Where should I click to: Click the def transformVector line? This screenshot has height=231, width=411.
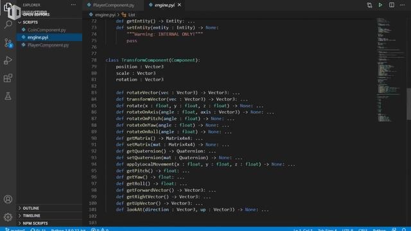pos(182,99)
